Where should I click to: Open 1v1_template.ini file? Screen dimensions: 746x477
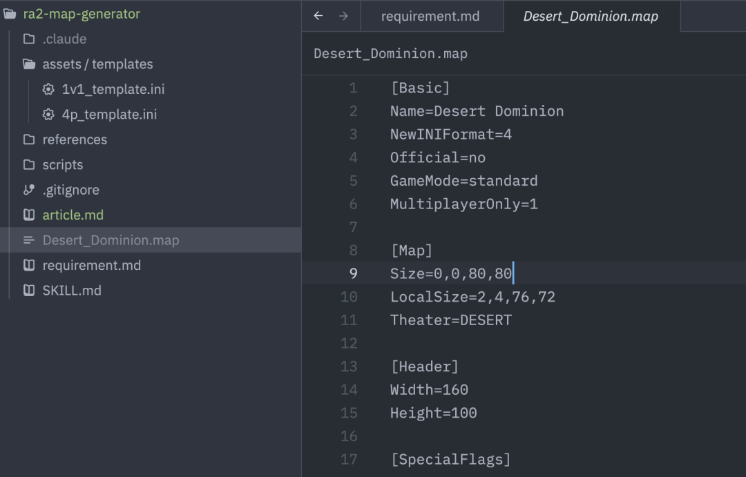tap(113, 89)
